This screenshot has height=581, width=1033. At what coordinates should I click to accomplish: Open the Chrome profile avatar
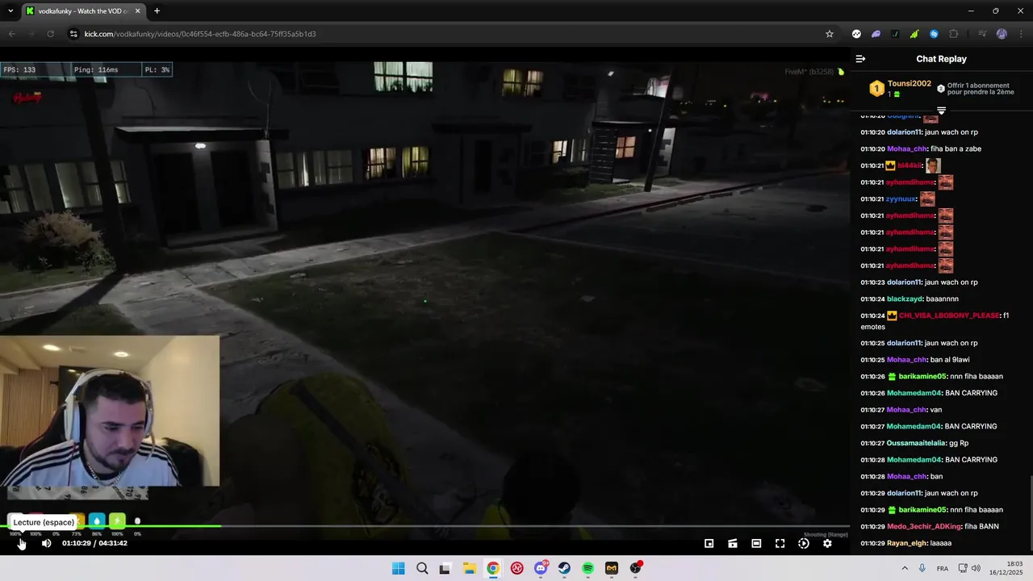click(x=1002, y=34)
